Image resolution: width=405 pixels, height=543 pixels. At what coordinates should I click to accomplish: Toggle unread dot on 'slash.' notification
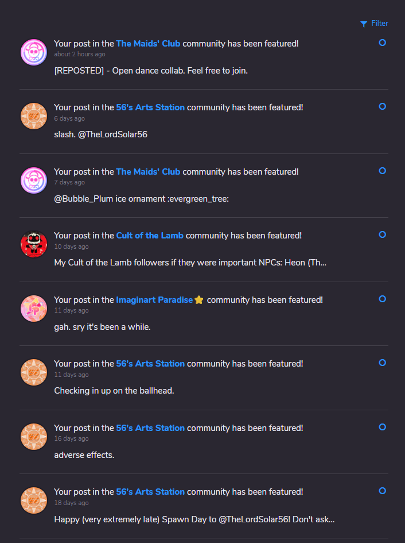pyautogui.click(x=383, y=106)
